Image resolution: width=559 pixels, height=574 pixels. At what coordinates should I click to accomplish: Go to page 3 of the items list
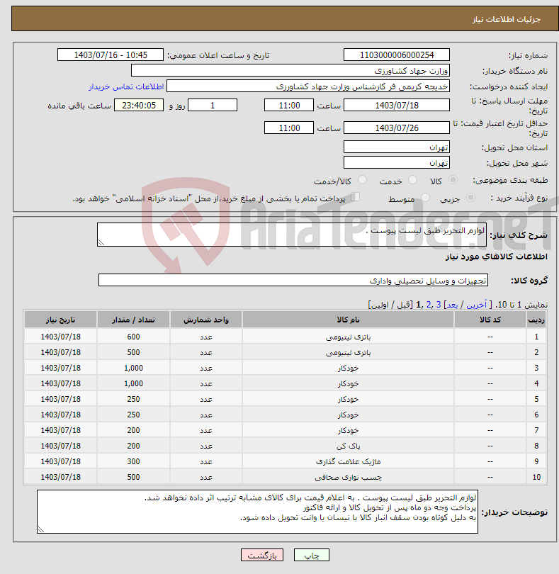[438, 305]
